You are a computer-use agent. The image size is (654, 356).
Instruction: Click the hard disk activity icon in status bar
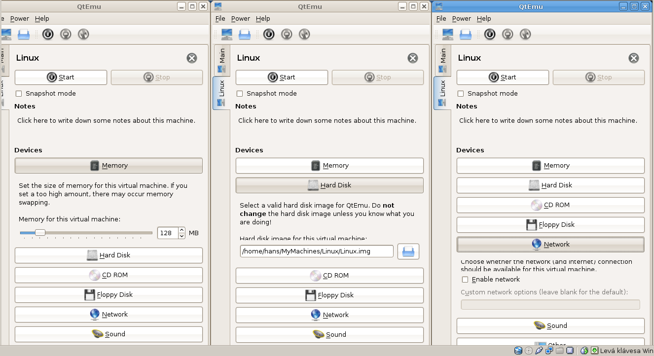click(x=518, y=351)
